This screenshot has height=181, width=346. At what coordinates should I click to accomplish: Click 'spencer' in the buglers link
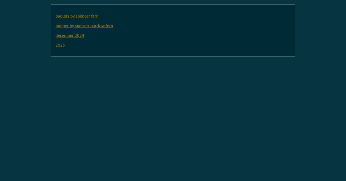pos(83,16)
